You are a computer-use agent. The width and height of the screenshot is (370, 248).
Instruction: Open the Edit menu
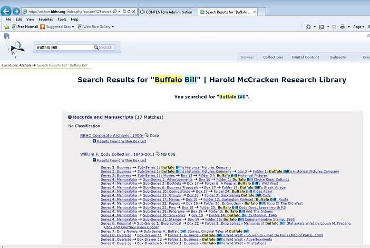pos(18,20)
